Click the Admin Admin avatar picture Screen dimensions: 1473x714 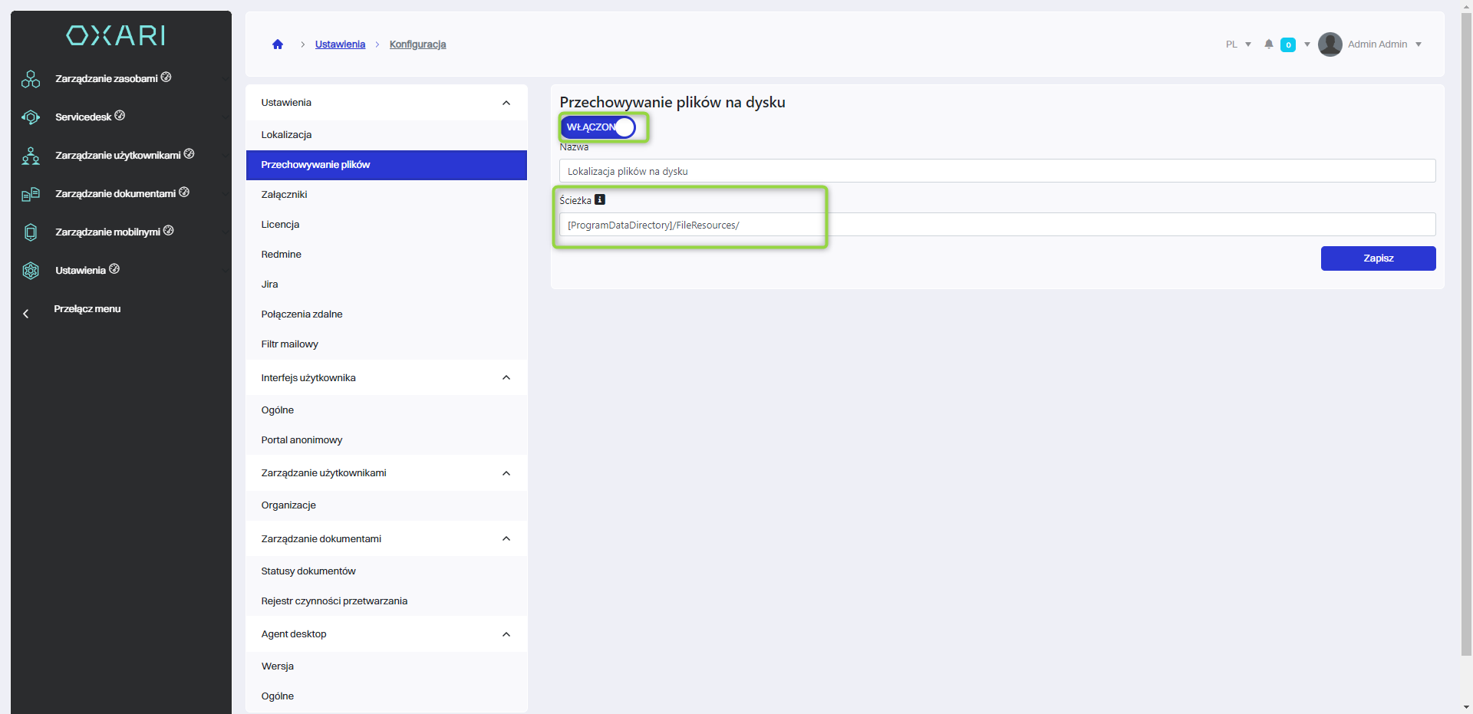click(x=1330, y=44)
